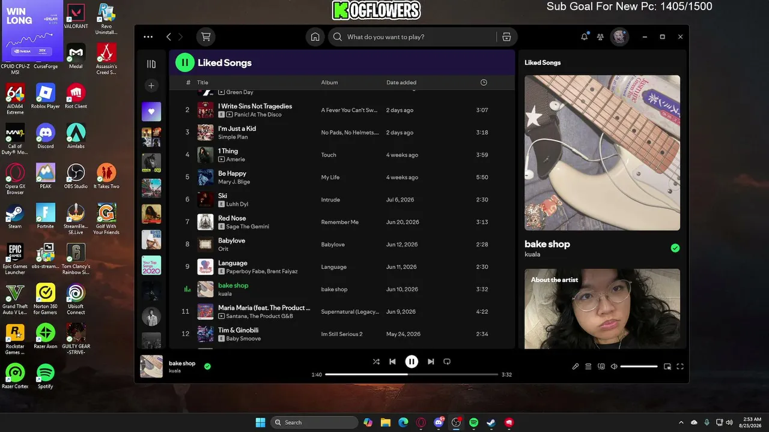The width and height of the screenshot is (769, 432).
Task: Select the song Maria Maria
Action: 264,308
